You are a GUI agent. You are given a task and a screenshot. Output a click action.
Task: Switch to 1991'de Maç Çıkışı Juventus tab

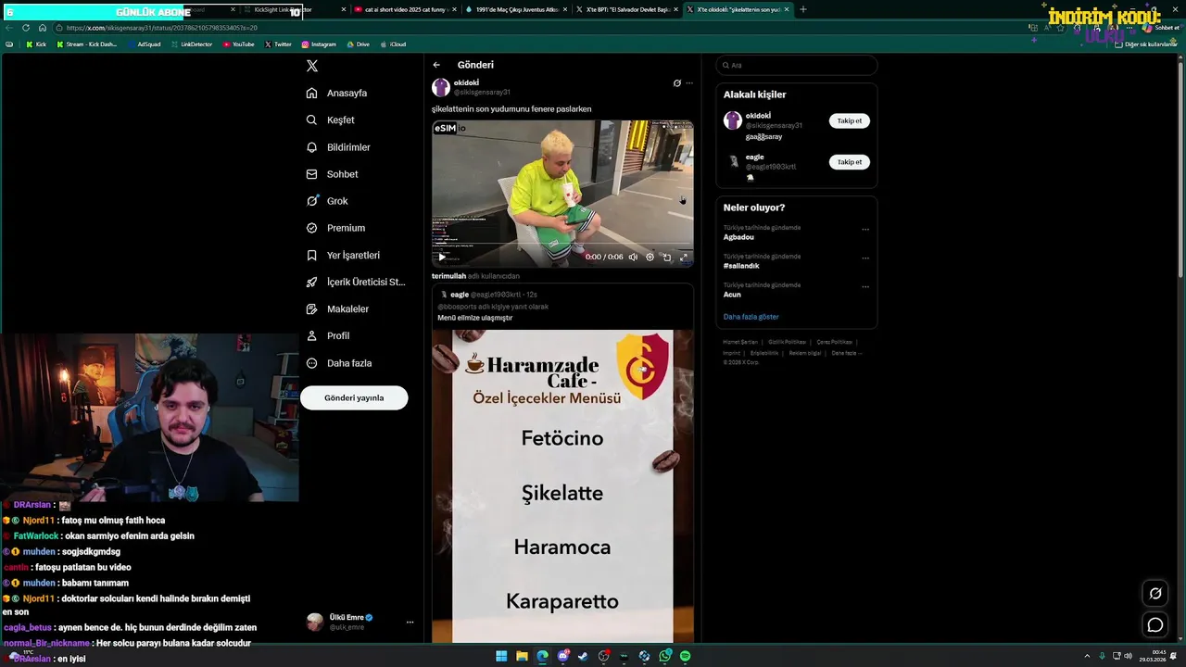click(515, 9)
